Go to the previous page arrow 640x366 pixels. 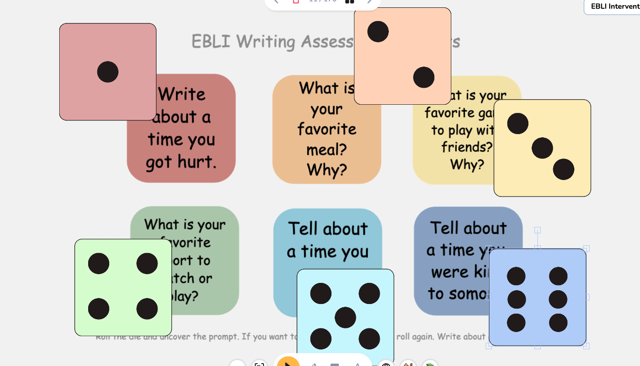[x=276, y=1]
